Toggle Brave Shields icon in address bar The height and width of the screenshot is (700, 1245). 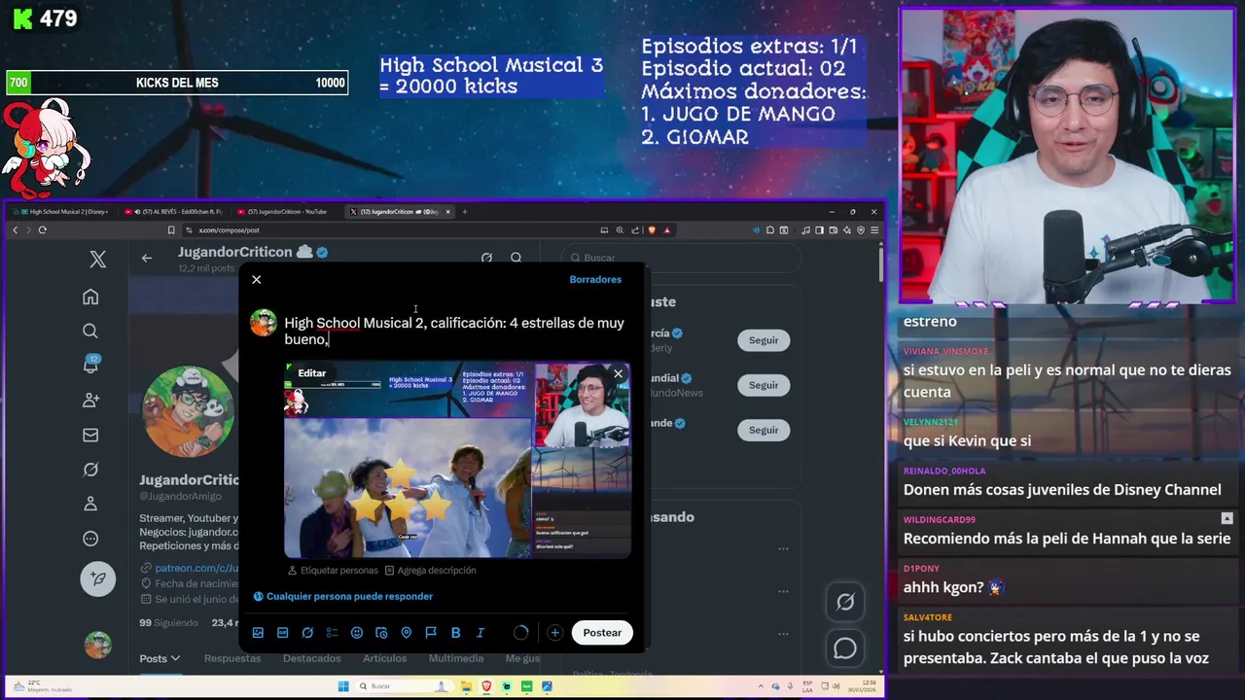(652, 230)
